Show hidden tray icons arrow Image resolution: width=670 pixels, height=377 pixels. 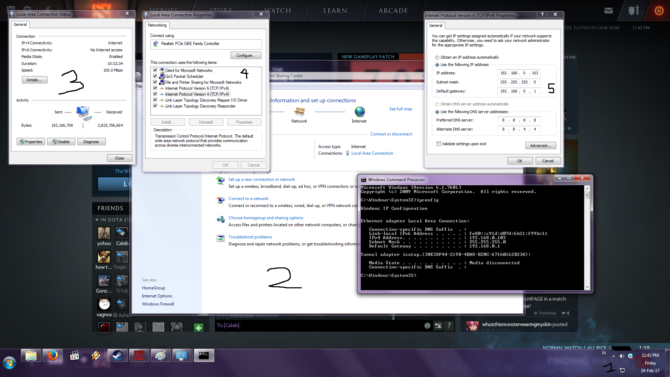point(613,356)
